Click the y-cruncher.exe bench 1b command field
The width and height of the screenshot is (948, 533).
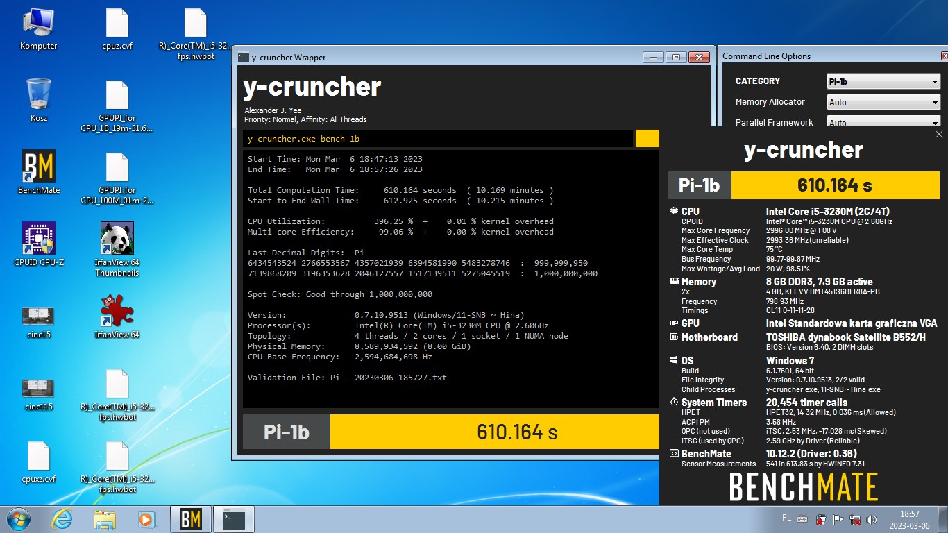click(438, 139)
